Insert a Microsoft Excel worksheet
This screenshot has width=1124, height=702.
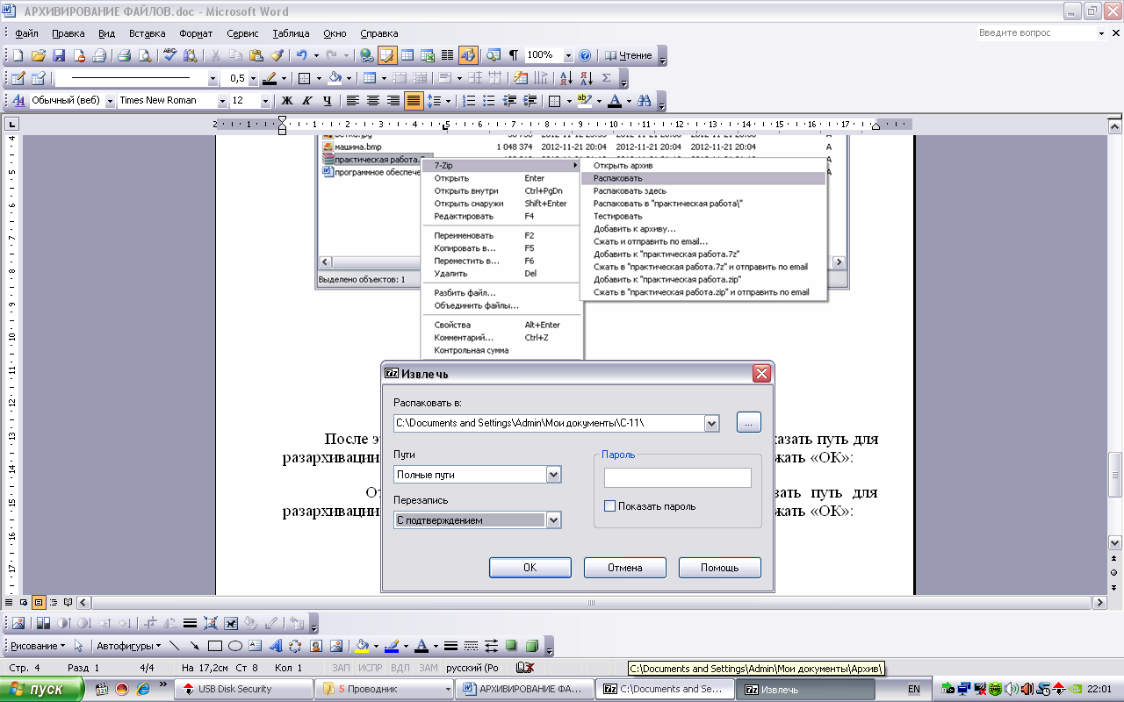[428, 55]
